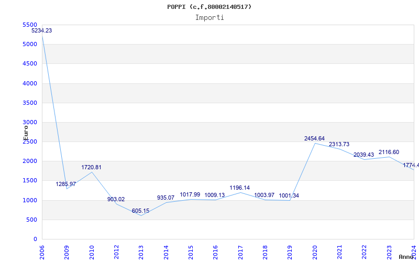Click the Anno axis label

(406, 257)
